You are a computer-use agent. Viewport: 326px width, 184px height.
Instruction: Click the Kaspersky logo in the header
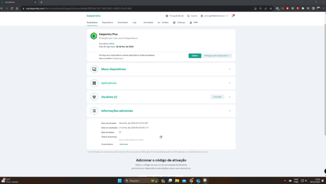[94, 16]
